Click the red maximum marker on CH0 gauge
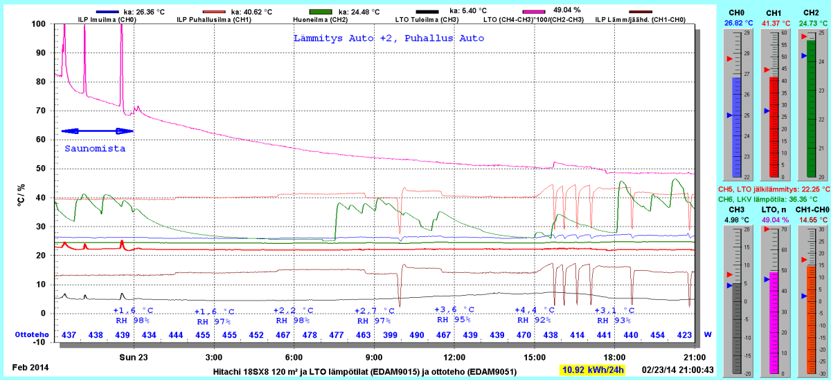The height and width of the screenshot is (380, 831). 729,59
